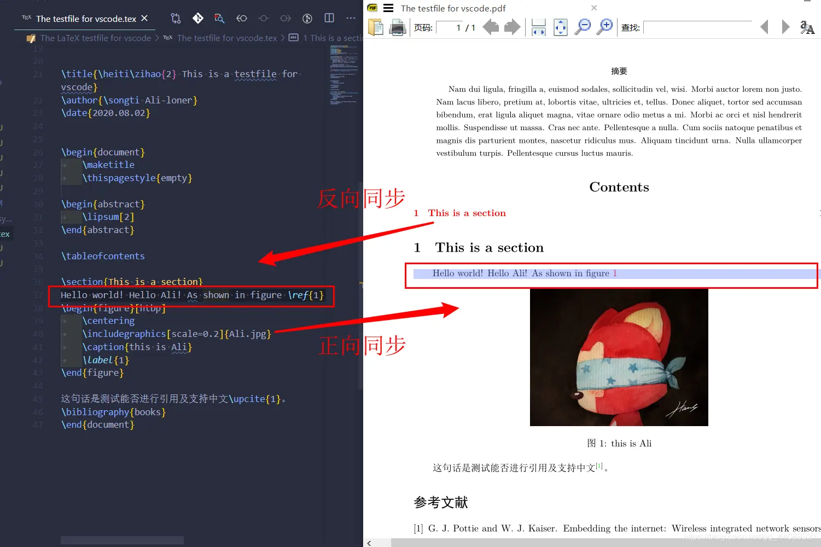Split the VS Code editor right
The image size is (821, 547).
329,18
